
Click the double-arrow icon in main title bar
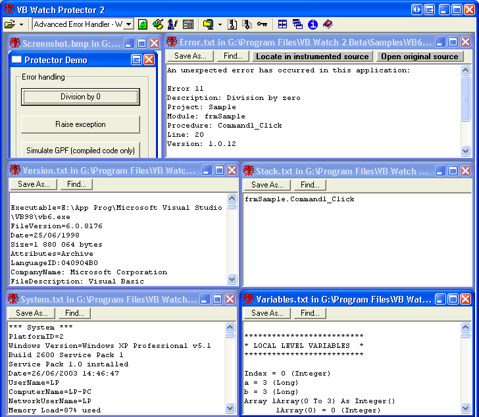point(416,10)
